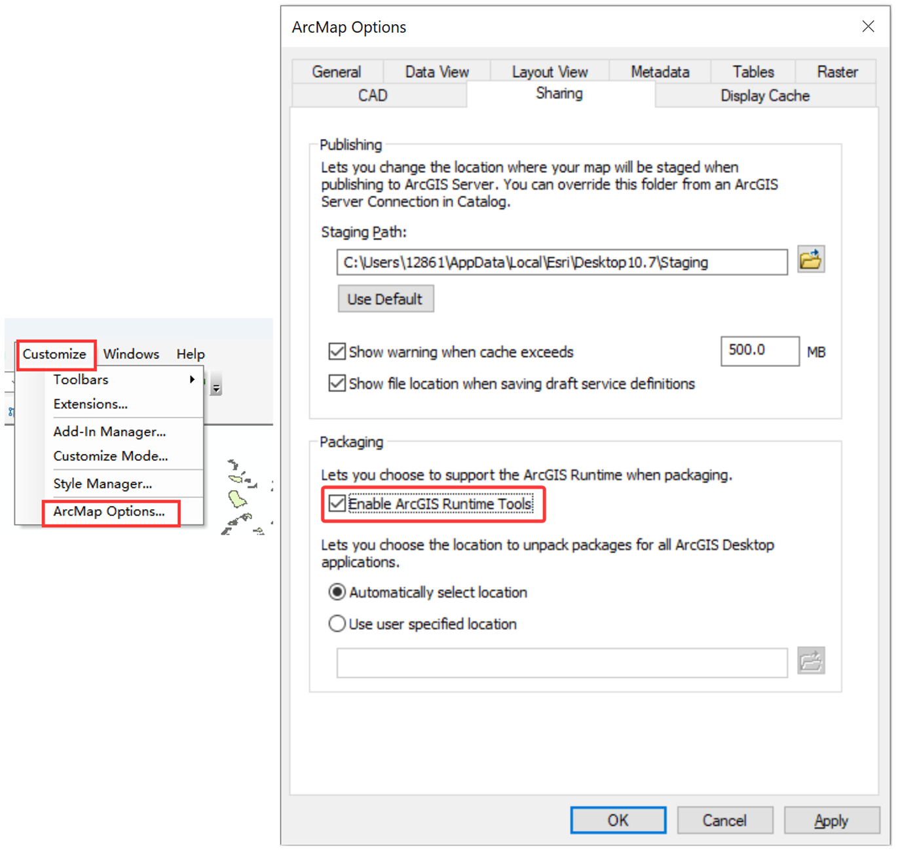The image size is (898, 850).
Task: Expand the Toolbars submenu arrow
Action: [x=192, y=379]
